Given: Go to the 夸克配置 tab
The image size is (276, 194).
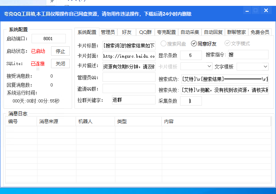Looking at the screenshot, I should (x=166, y=32).
